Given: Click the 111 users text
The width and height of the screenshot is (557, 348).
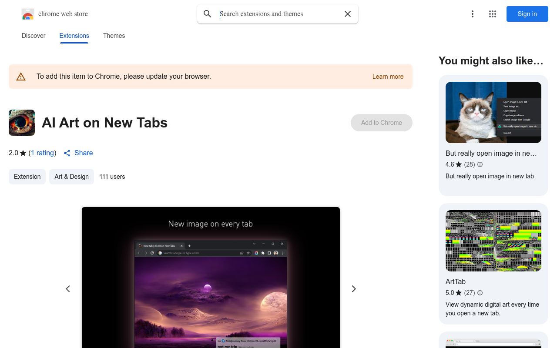Looking at the screenshot, I should pyautogui.click(x=112, y=177).
